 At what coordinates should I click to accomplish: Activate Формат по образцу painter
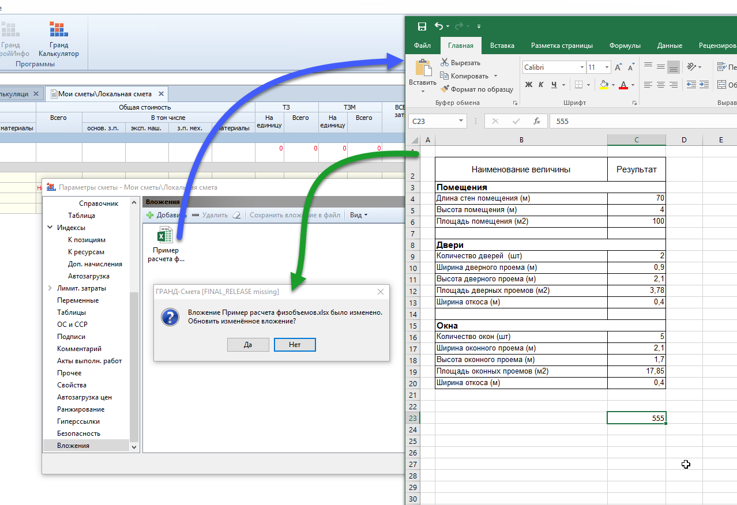(x=477, y=89)
